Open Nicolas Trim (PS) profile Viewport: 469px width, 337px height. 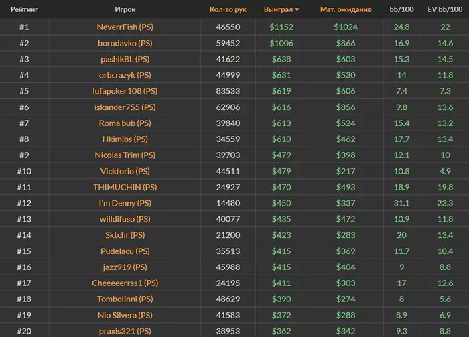click(125, 155)
